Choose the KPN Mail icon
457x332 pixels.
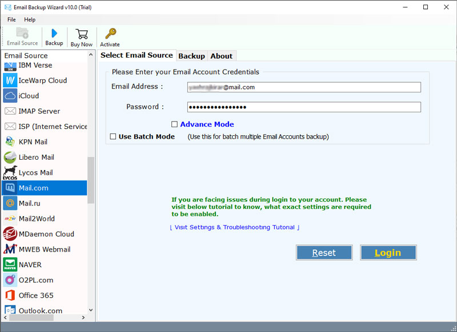(x=10, y=141)
